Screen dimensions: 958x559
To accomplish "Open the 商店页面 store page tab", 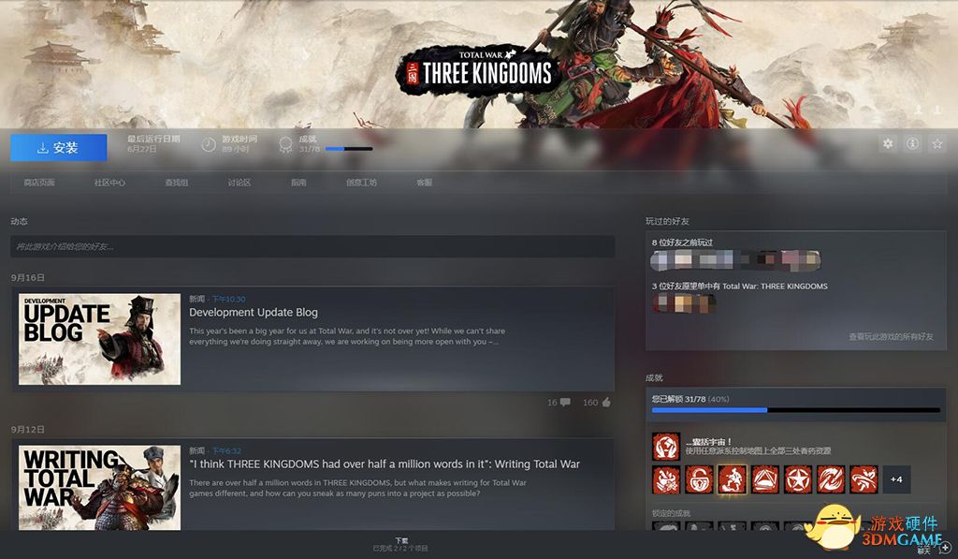I will (39, 183).
